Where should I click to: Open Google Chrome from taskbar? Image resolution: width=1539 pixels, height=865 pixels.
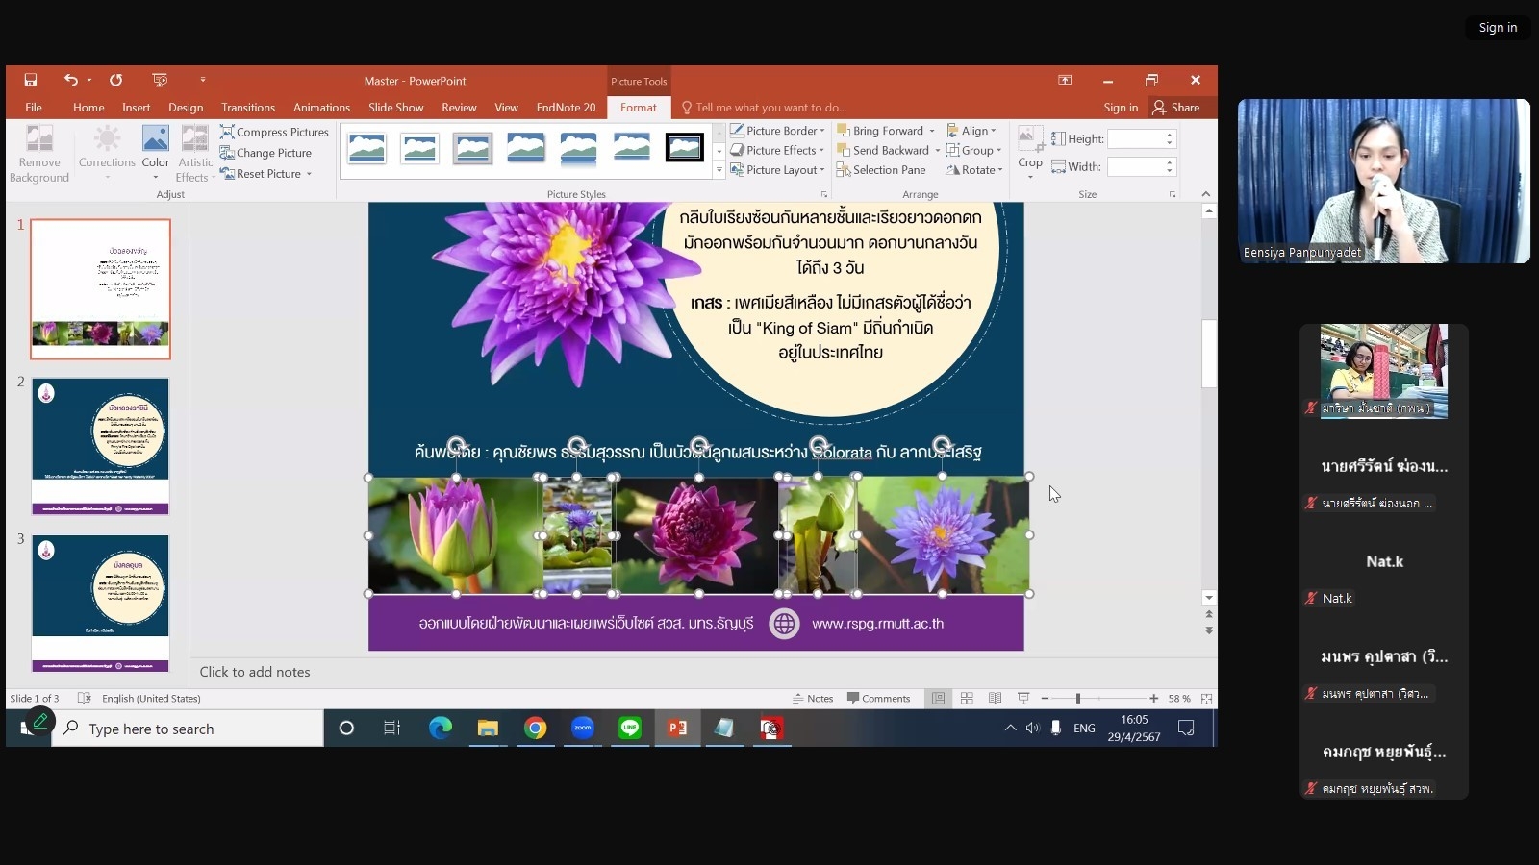535,729
